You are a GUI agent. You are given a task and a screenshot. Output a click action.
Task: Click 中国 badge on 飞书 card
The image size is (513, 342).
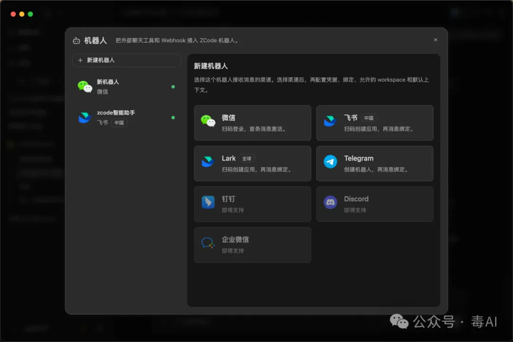pyautogui.click(x=369, y=118)
